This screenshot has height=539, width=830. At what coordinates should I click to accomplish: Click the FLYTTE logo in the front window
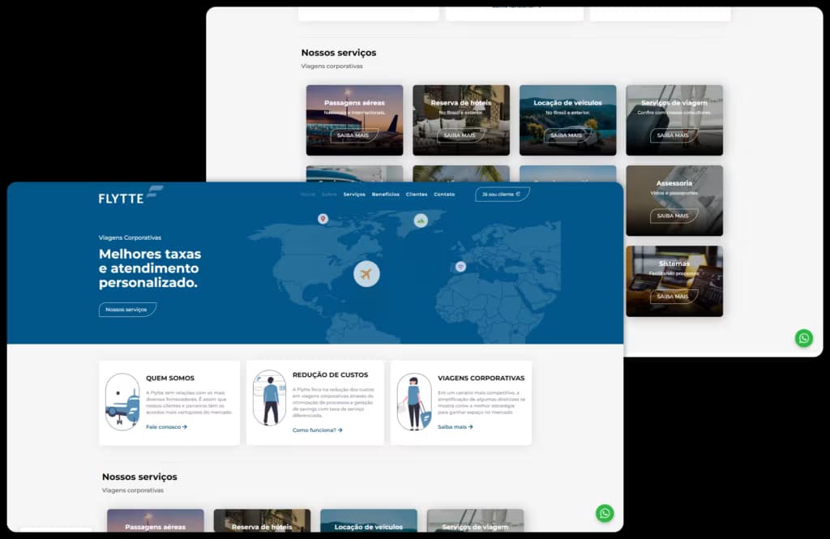(130, 195)
